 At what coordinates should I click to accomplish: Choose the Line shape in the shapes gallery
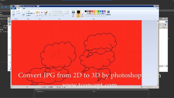[50, 11]
